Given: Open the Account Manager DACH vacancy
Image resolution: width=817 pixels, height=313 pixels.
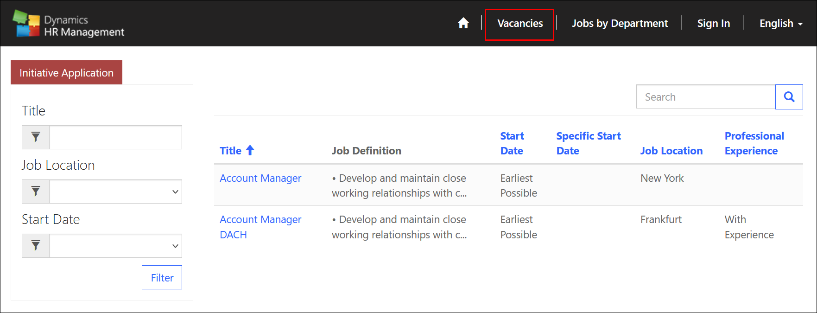Looking at the screenshot, I should coord(260,227).
